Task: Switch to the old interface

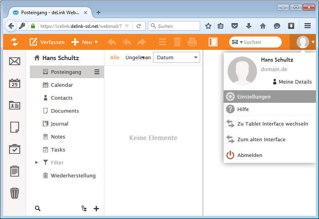Action: pos(261,139)
